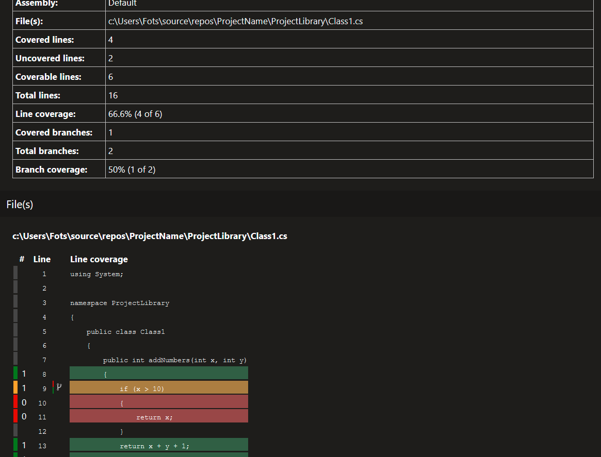Select the Total lines value '16'
This screenshot has height=457, width=601.
pyautogui.click(x=113, y=95)
